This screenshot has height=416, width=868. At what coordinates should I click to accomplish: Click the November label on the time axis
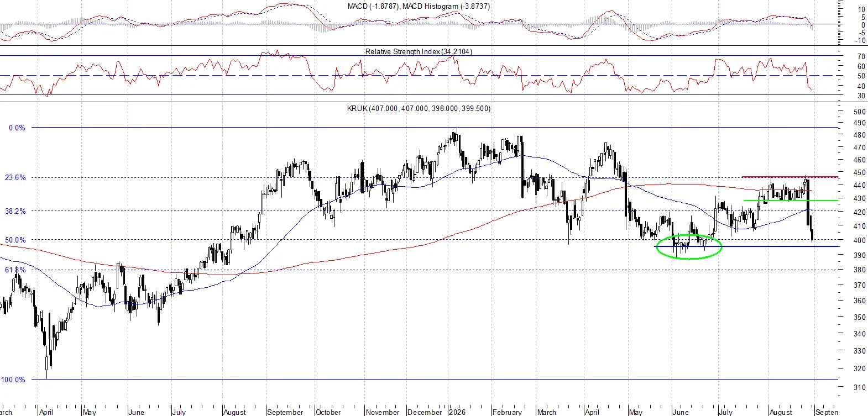click(x=383, y=412)
